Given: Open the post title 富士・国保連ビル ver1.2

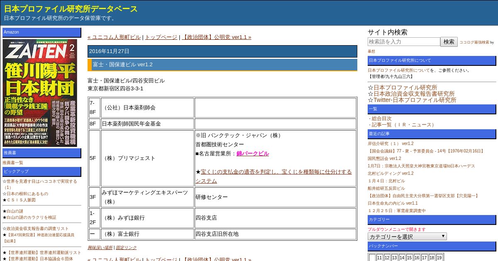Looking at the screenshot, I should pos(122,65).
